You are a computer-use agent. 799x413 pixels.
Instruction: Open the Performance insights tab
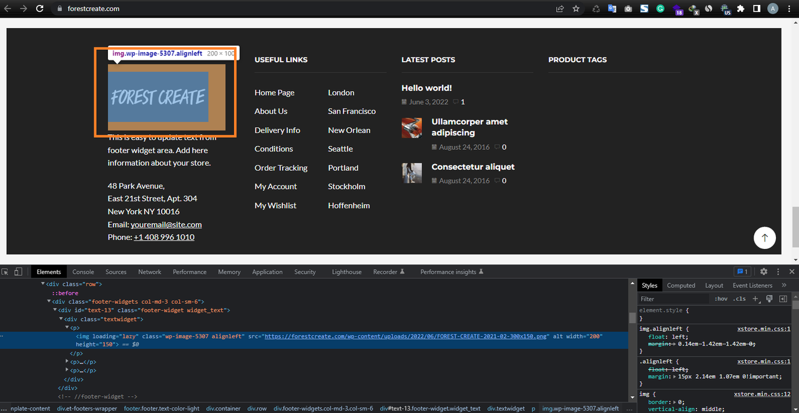[x=452, y=272]
